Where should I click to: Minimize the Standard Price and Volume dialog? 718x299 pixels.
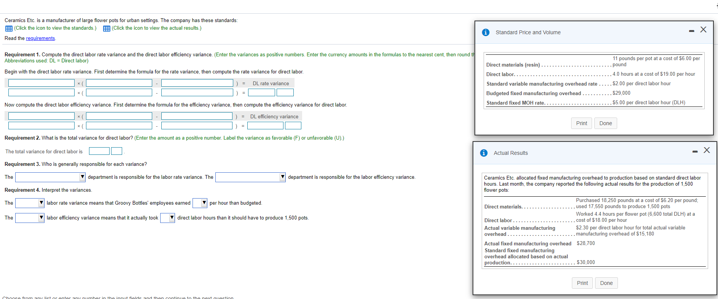point(691,31)
